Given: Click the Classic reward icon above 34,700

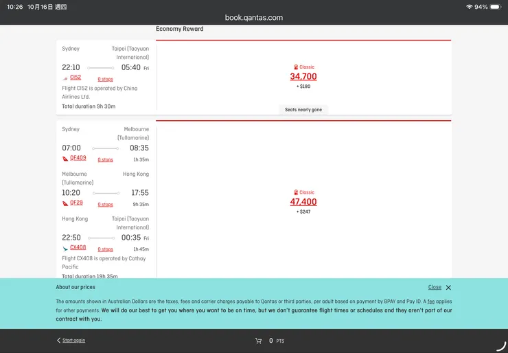Looking at the screenshot, I should click(296, 67).
